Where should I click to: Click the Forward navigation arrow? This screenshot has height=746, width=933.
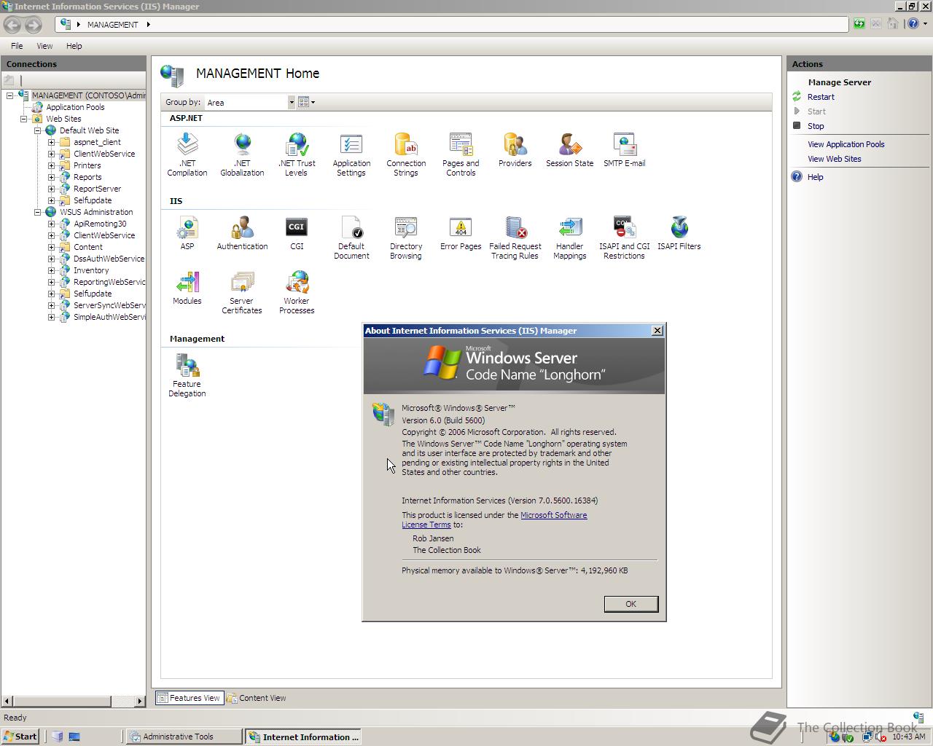click(x=34, y=25)
